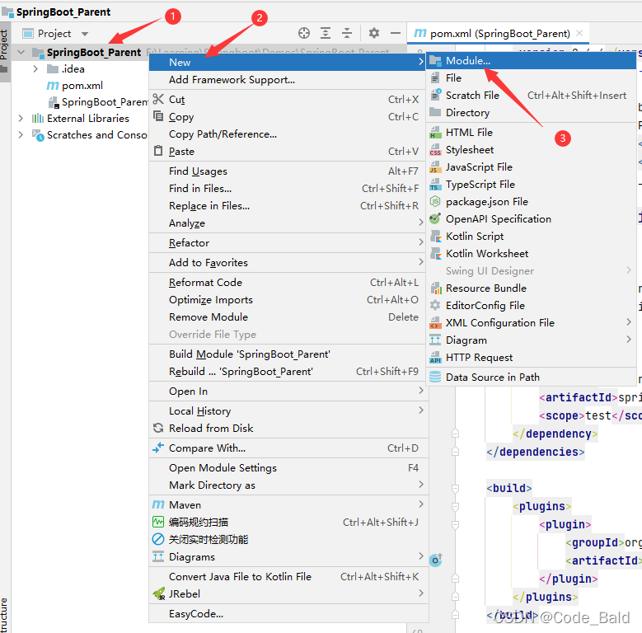
Task: Click the EditorConfig File gear icon
Action: (435, 306)
